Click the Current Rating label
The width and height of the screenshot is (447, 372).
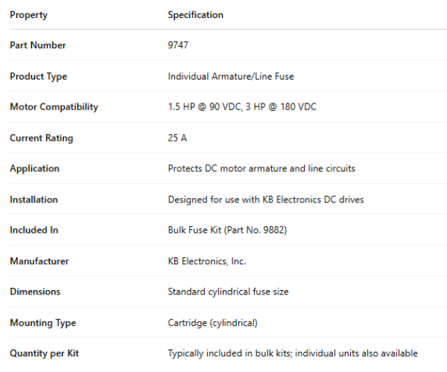pos(41,138)
